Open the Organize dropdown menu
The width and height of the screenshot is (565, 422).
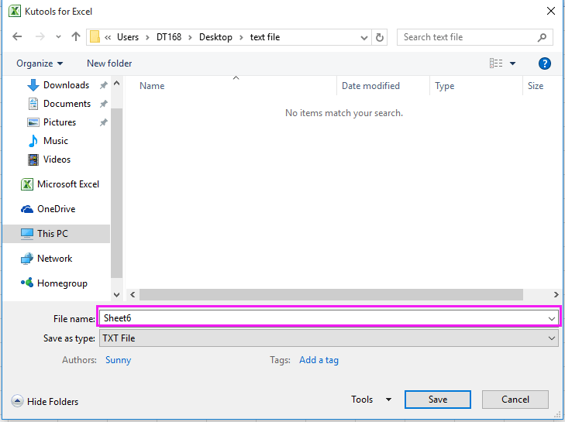click(x=40, y=63)
